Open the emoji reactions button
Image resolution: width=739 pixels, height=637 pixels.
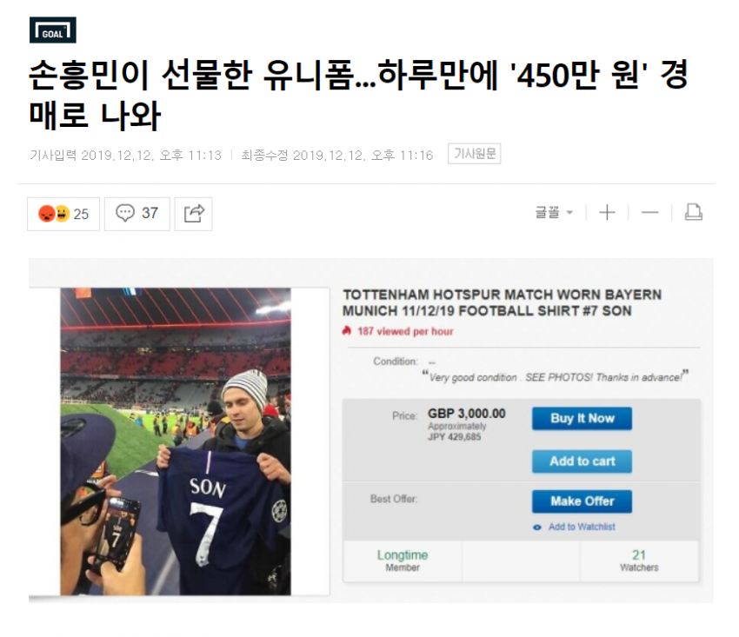point(63,214)
